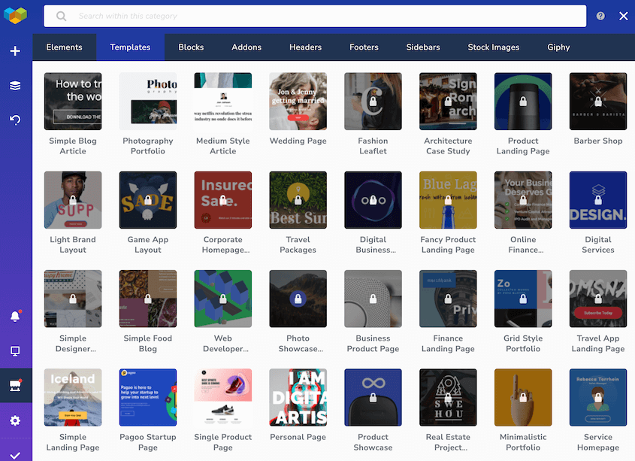Pick the Personal Page thumbnail

(x=298, y=397)
